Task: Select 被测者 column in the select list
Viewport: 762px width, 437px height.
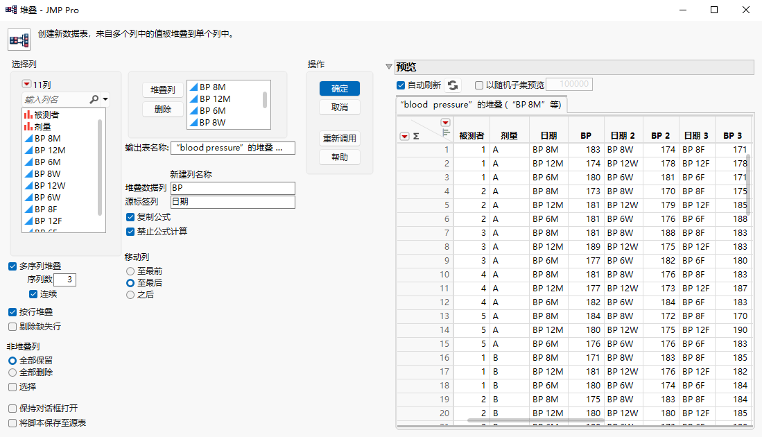Action: point(46,114)
